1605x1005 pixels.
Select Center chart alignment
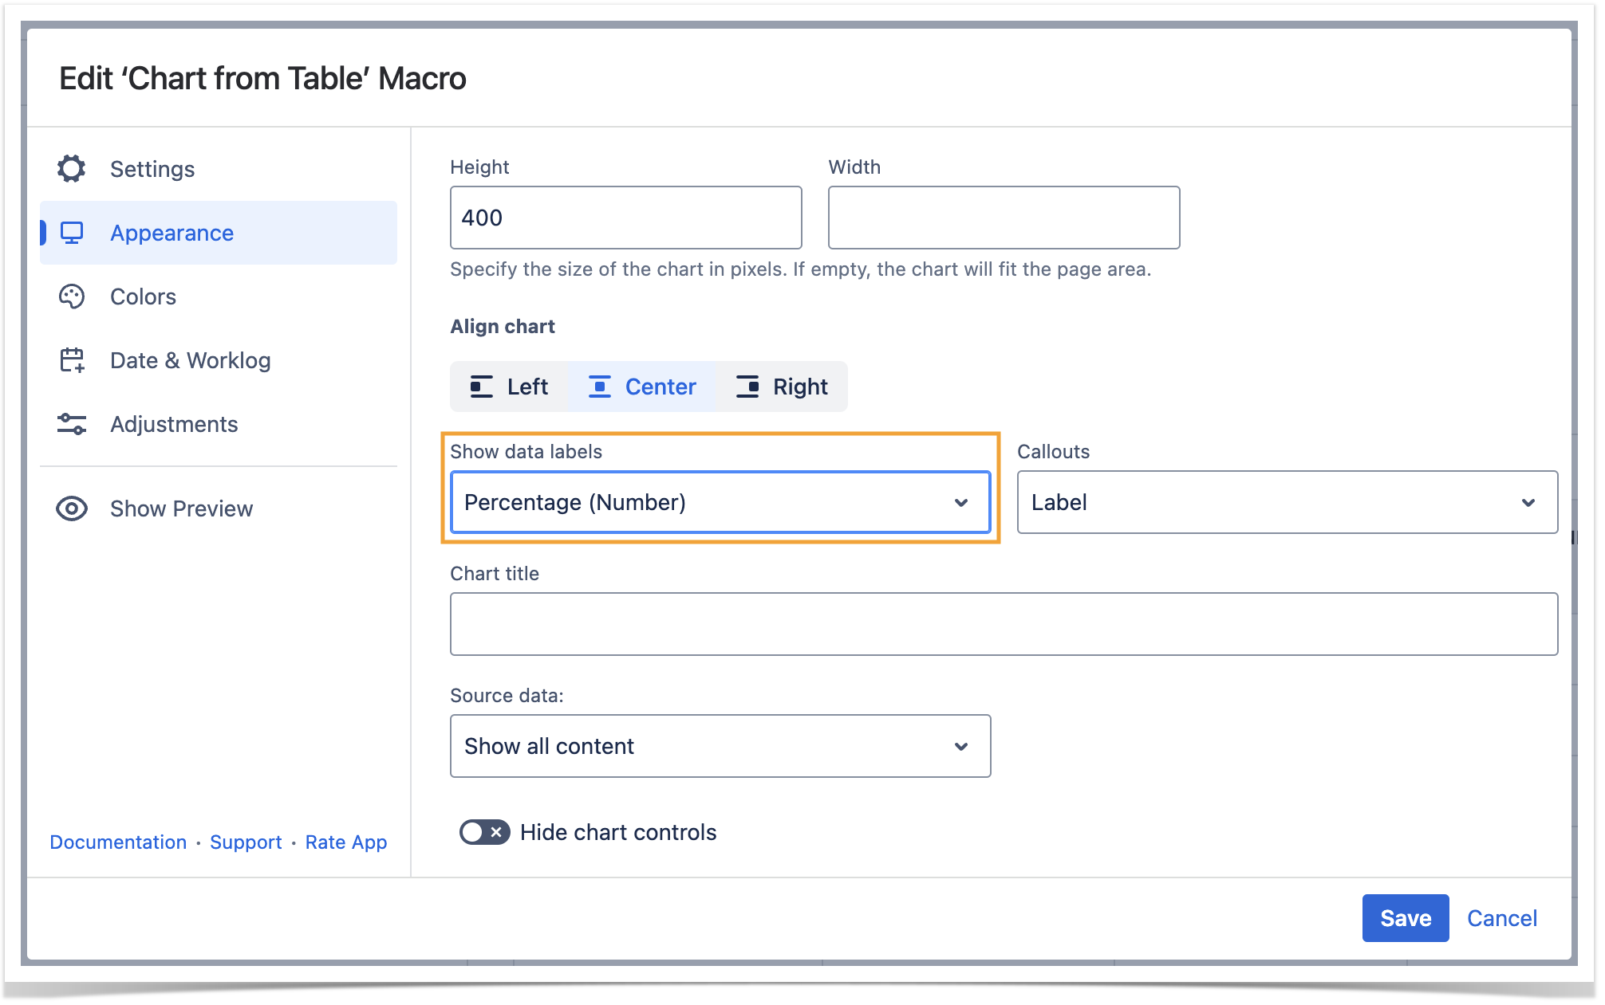[642, 387]
